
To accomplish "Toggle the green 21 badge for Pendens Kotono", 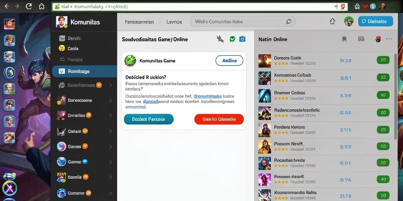I will (x=383, y=130).
